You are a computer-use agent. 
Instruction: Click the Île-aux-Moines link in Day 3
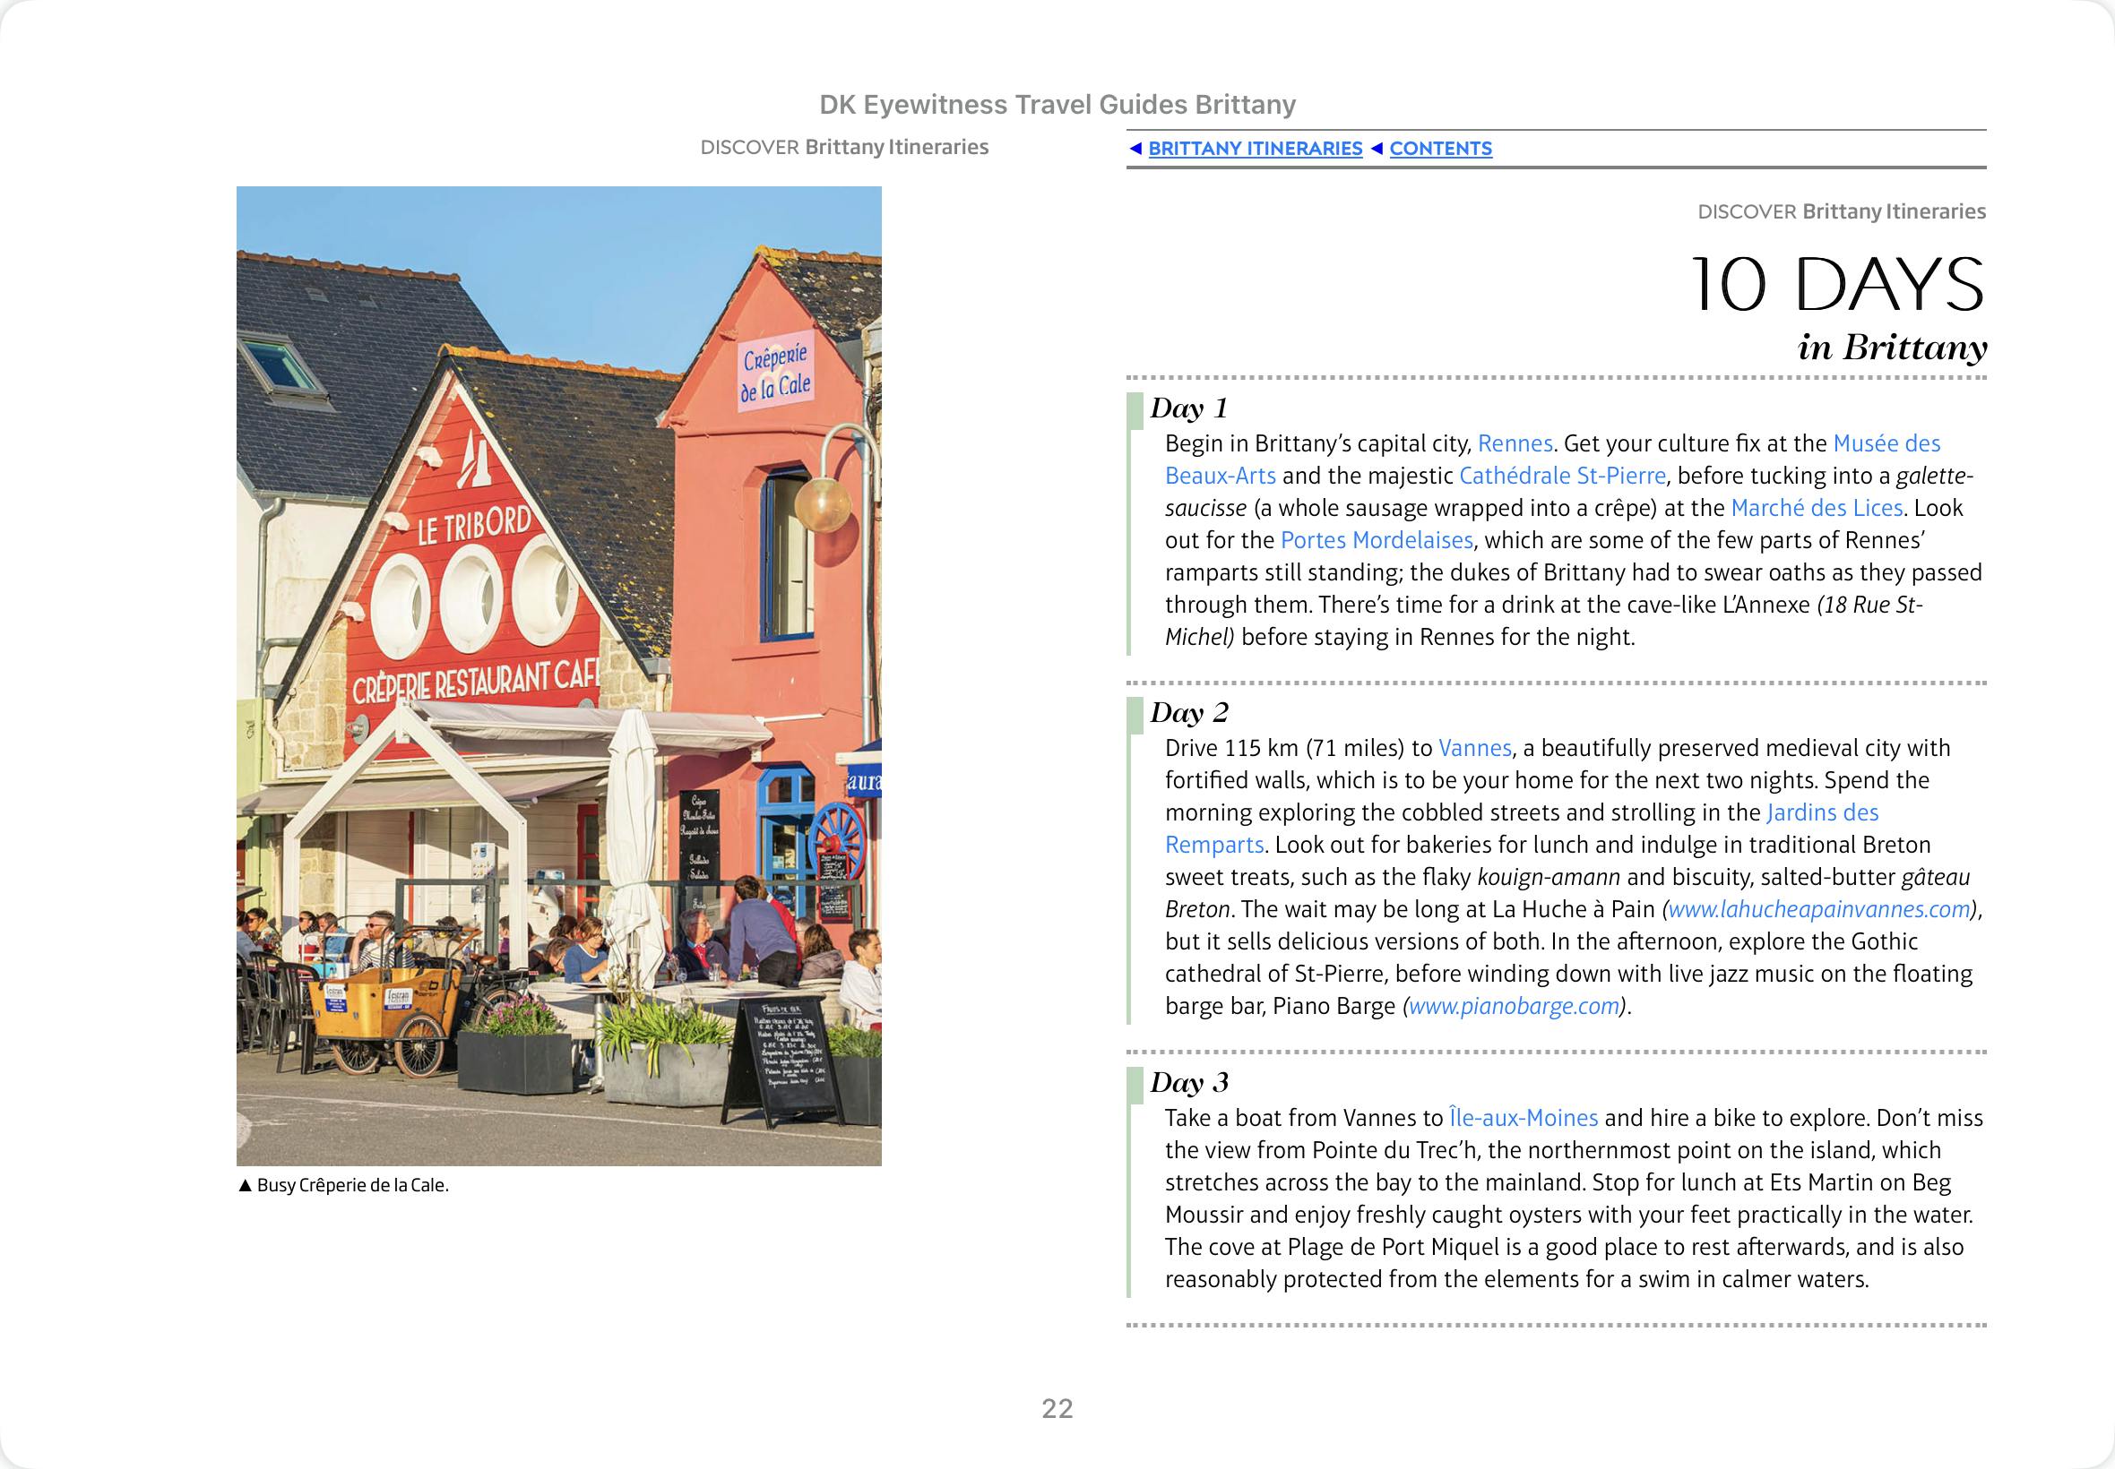point(1523,1118)
